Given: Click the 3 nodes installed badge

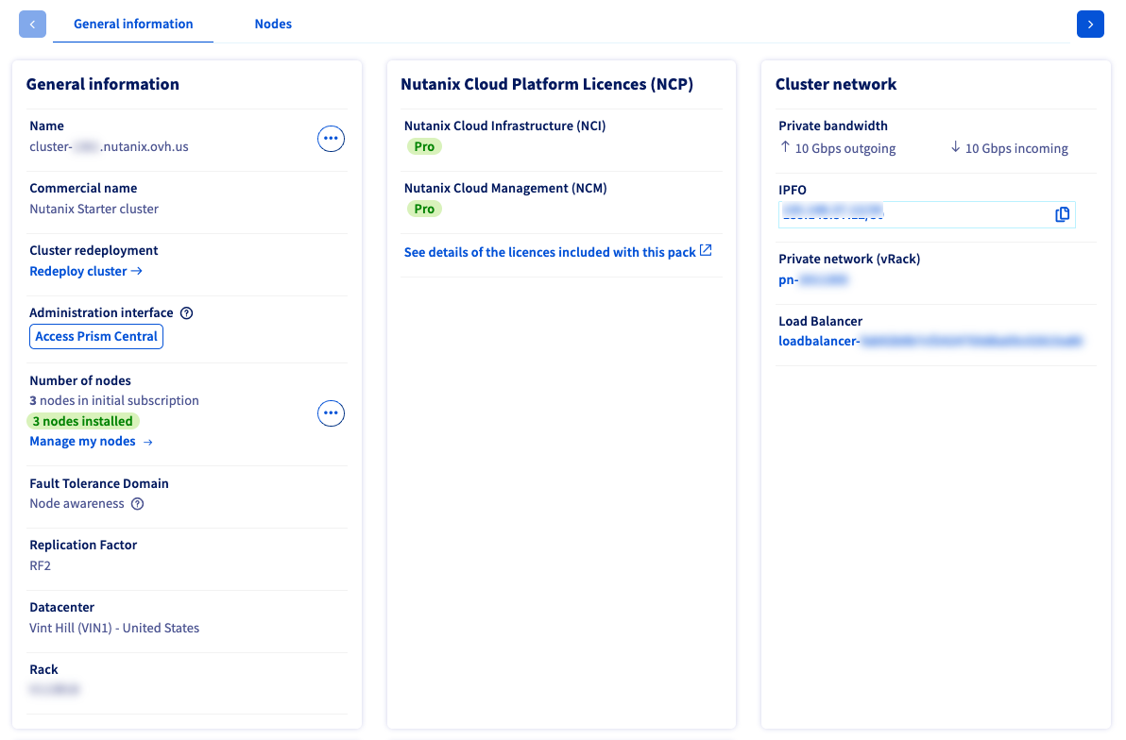Looking at the screenshot, I should click(x=82, y=421).
